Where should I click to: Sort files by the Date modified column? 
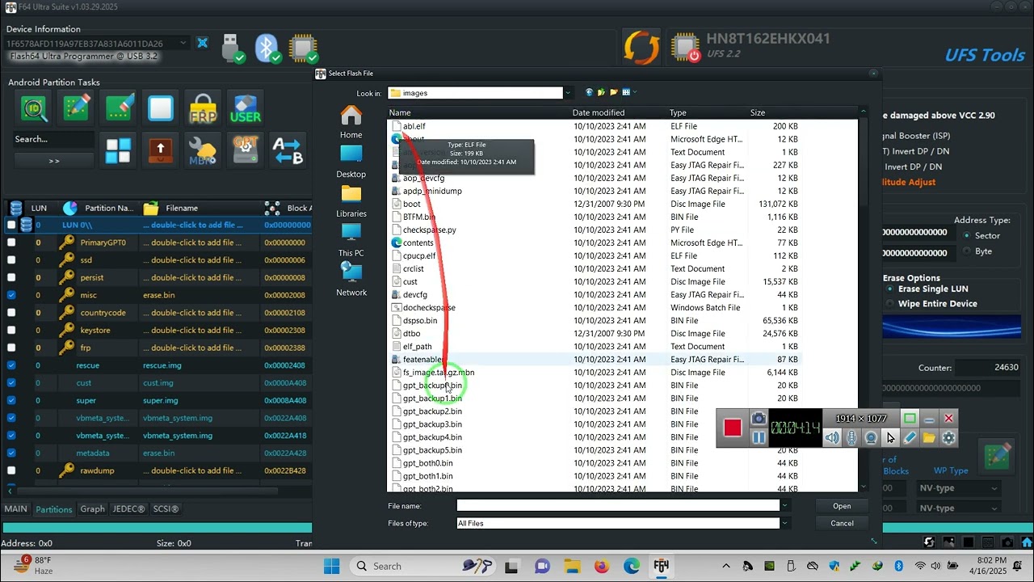599,113
